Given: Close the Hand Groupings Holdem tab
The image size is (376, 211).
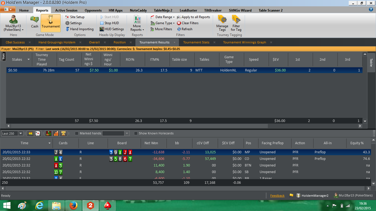Looking at the screenshot, I should (81, 42).
